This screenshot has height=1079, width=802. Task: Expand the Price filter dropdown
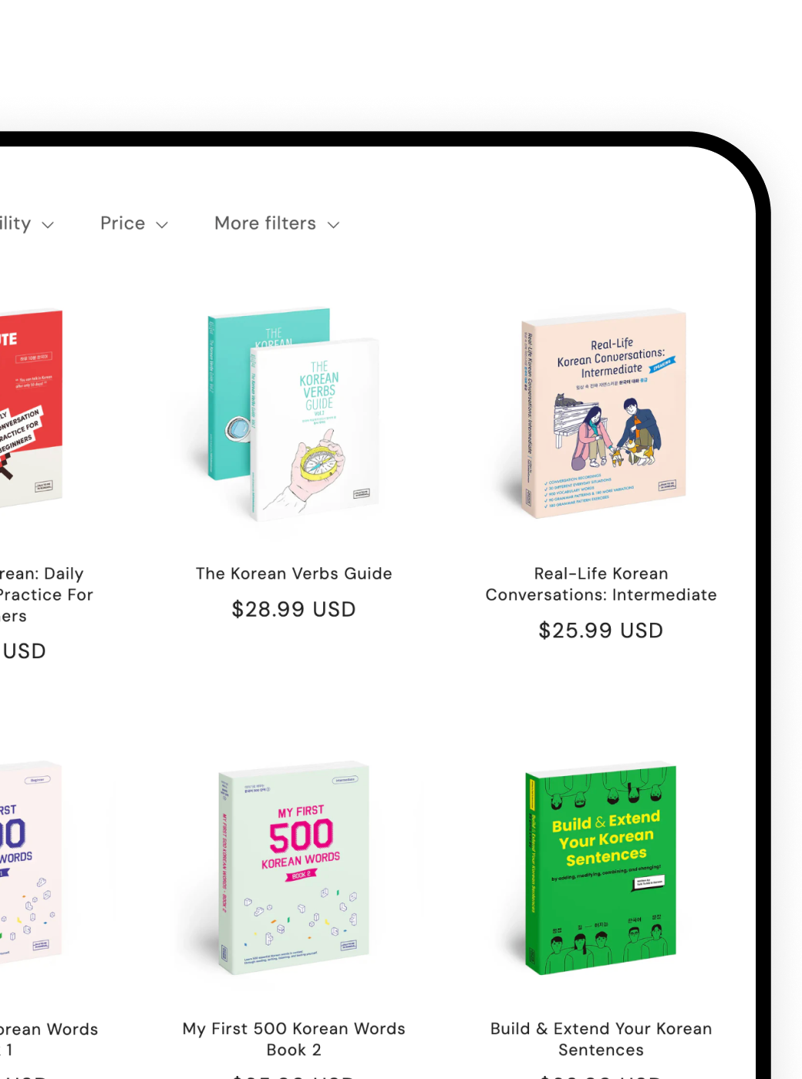134,224
